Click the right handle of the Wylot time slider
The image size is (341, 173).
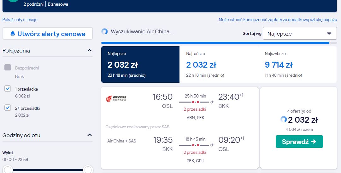[x=88, y=170]
